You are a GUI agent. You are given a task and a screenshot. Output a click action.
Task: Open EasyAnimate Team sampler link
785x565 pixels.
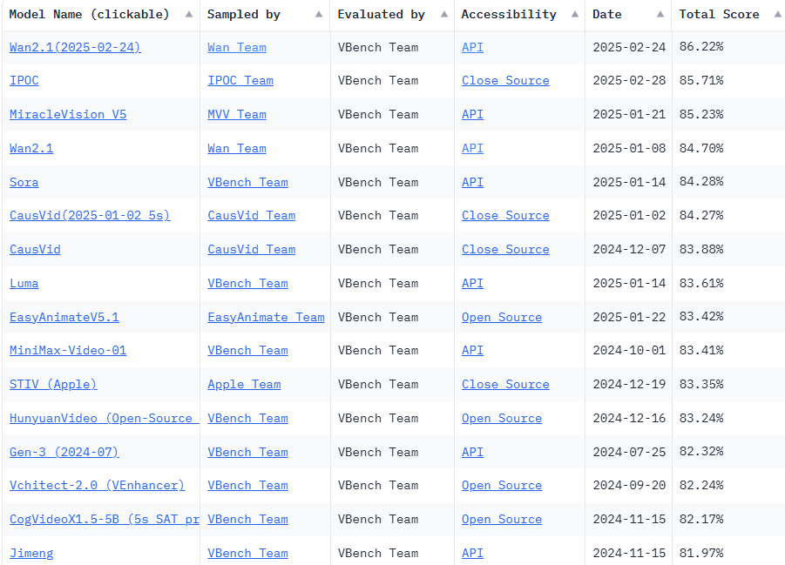(266, 317)
